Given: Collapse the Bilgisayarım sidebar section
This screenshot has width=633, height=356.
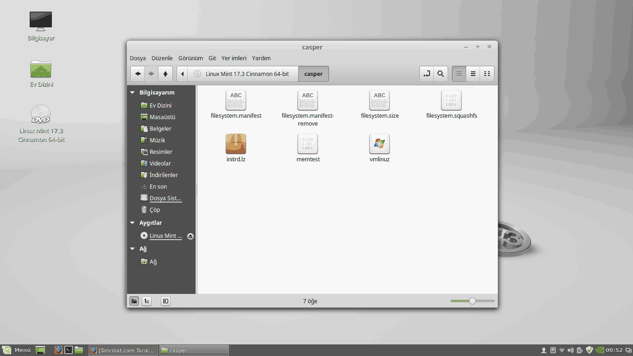Looking at the screenshot, I should coord(133,93).
